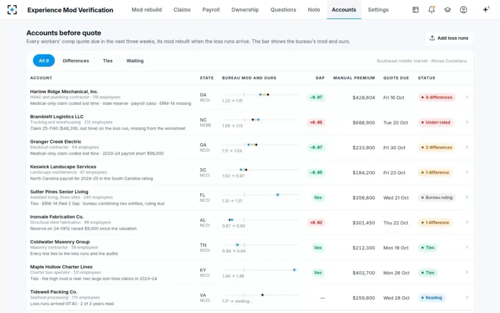Open Tidewell Packing Co. account name
This screenshot has width=500, height=313.
point(54,292)
